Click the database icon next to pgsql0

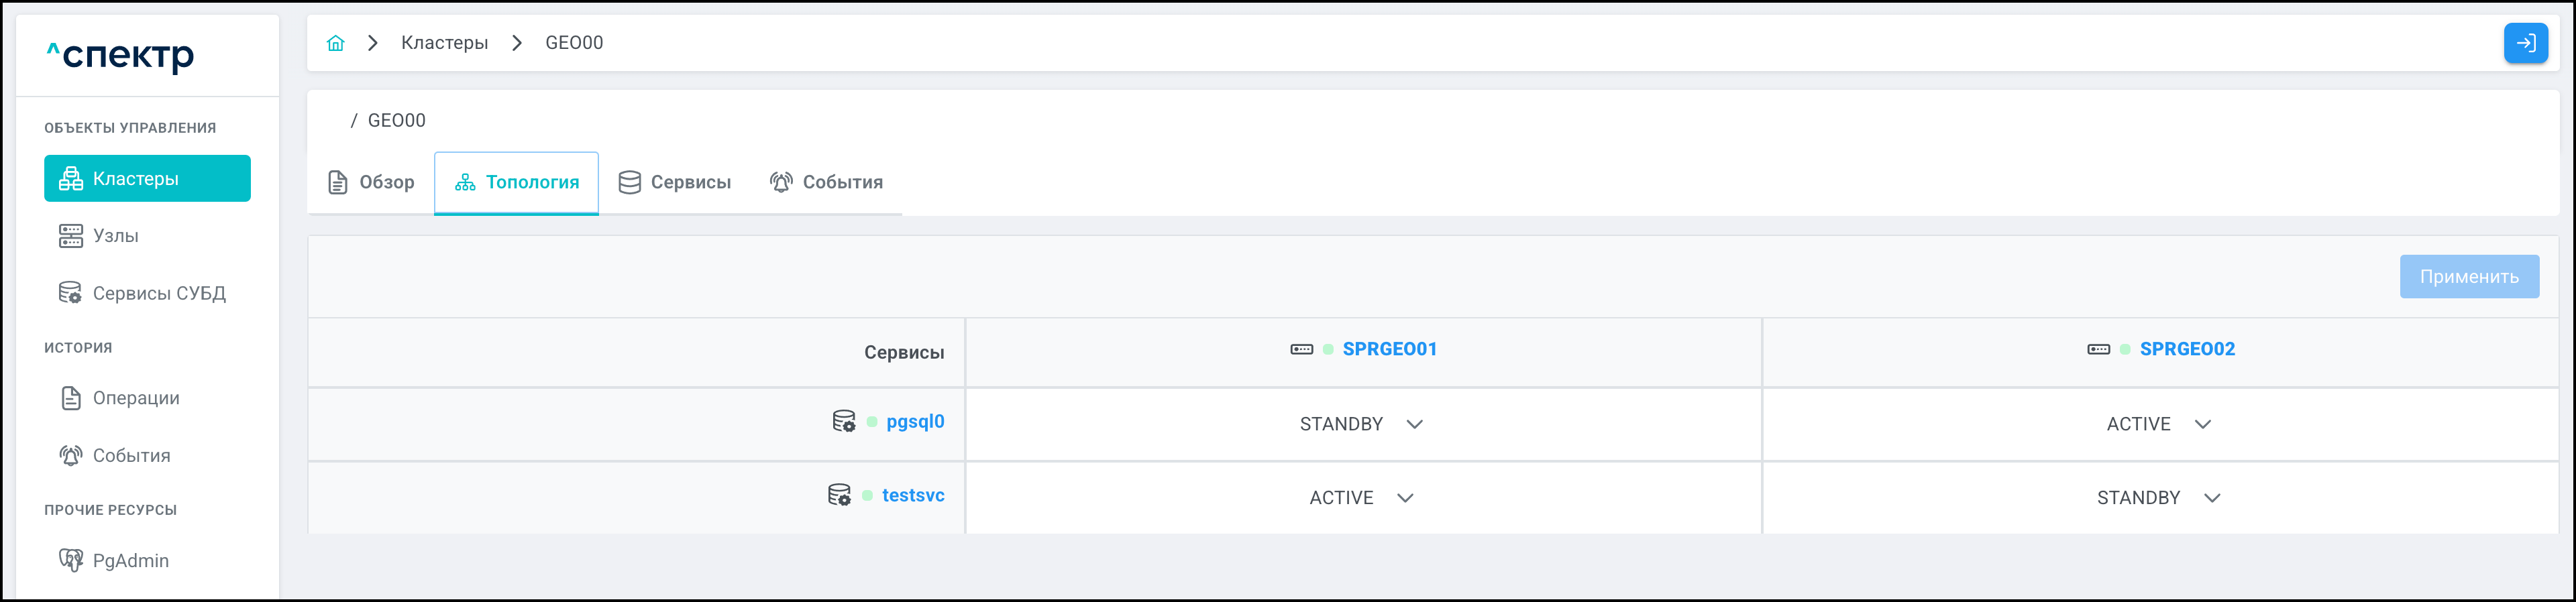pyautogui.click(x=844, y=421)
